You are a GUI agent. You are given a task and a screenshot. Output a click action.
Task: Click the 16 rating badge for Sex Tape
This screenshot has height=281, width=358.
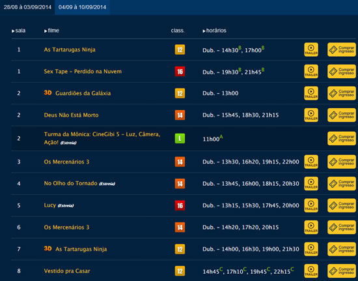click(x=180, y=71)
